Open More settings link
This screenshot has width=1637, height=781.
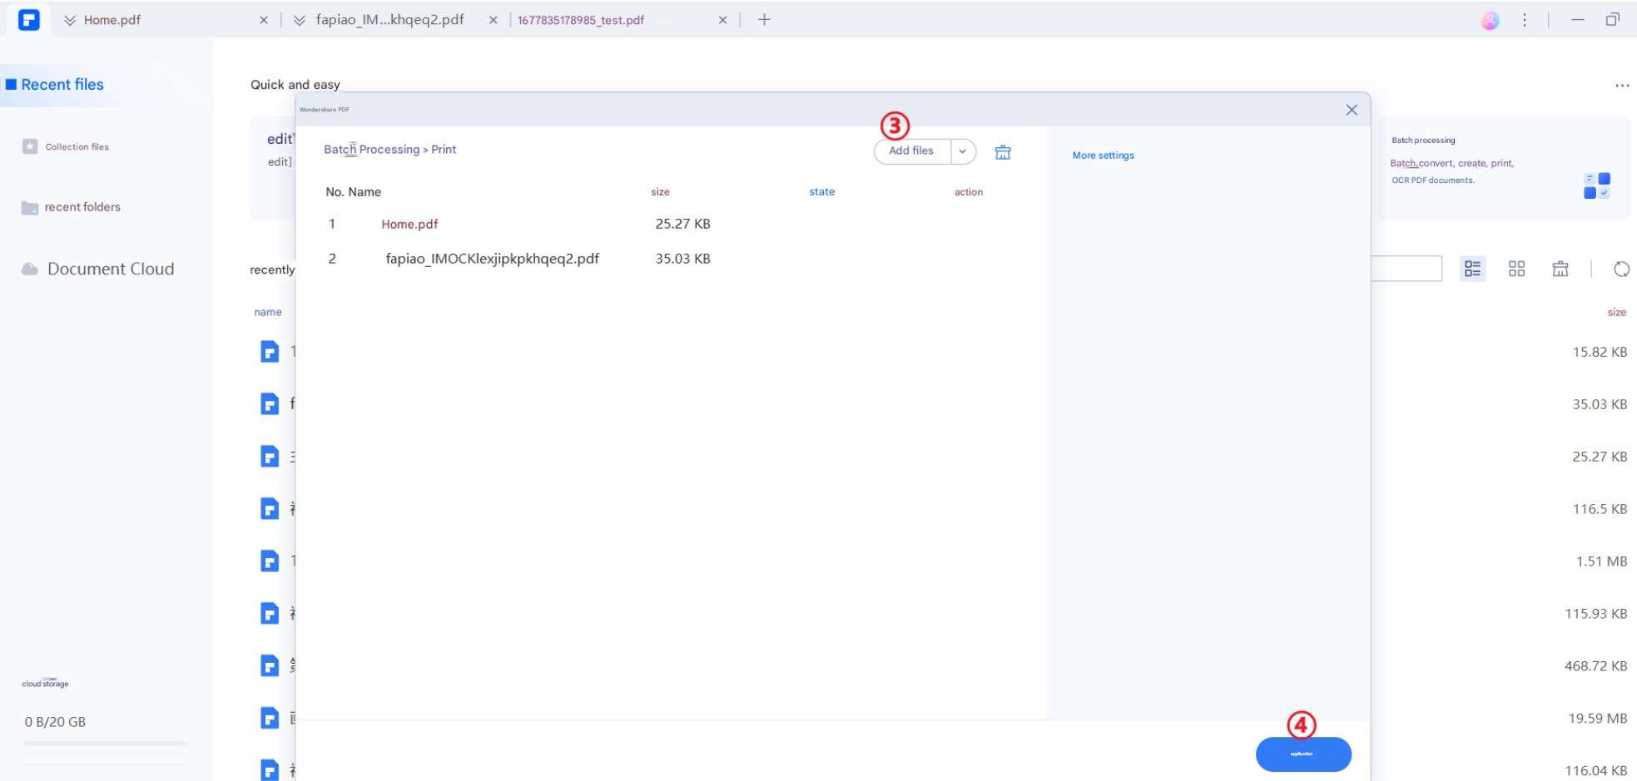1103,156
